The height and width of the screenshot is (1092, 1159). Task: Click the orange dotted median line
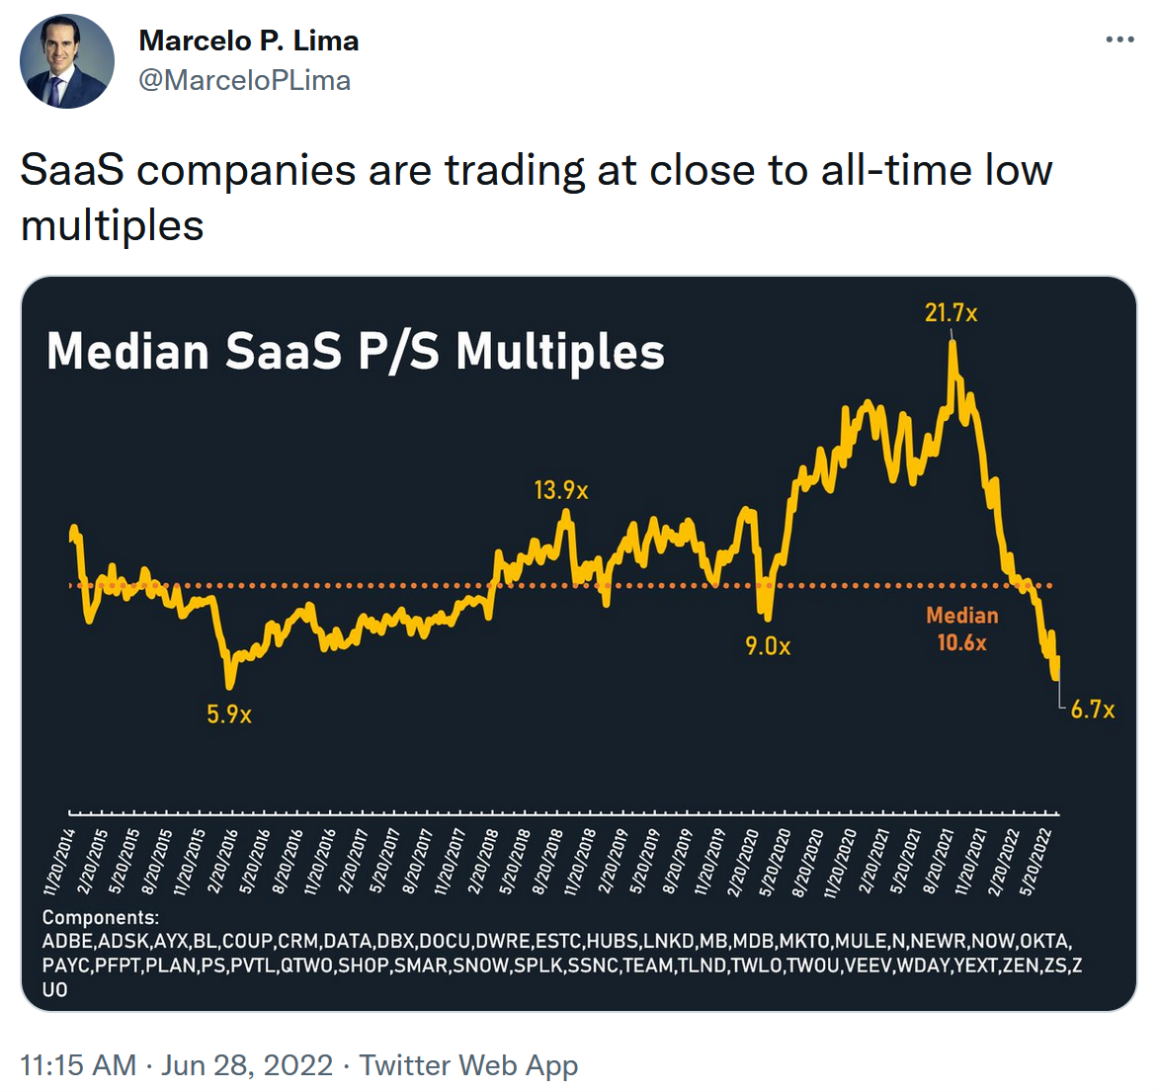(395, 586)
